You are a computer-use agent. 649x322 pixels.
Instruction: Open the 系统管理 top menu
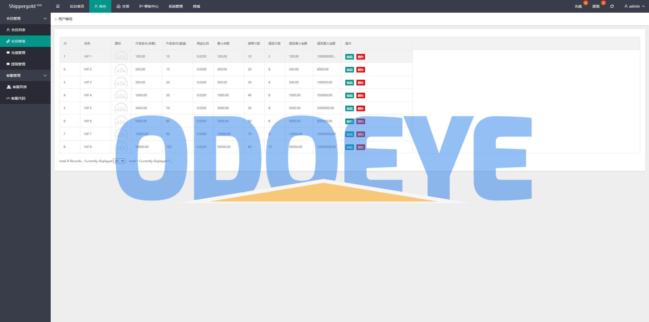click(x=176, y=6)
